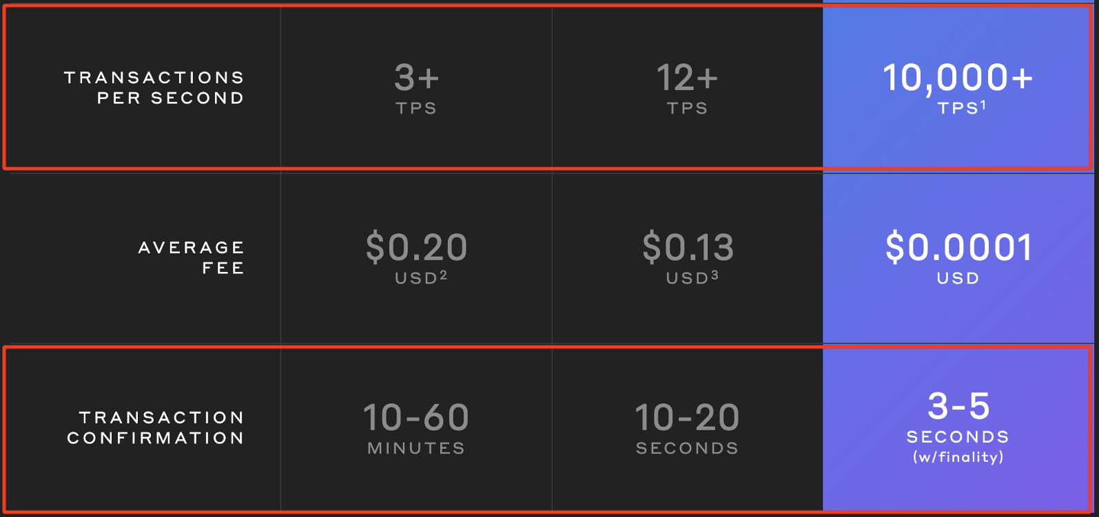Screen dimensions: 1099x517
Task: Click the Transaction Confirmation row label
Action: click(156, 428)
